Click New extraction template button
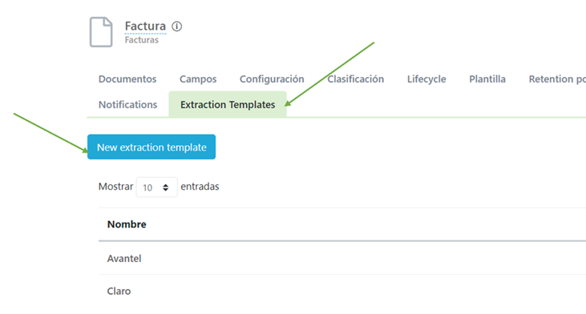Viewport: 586px width, 314px height. pyautogui.click(x=152, y=147)
